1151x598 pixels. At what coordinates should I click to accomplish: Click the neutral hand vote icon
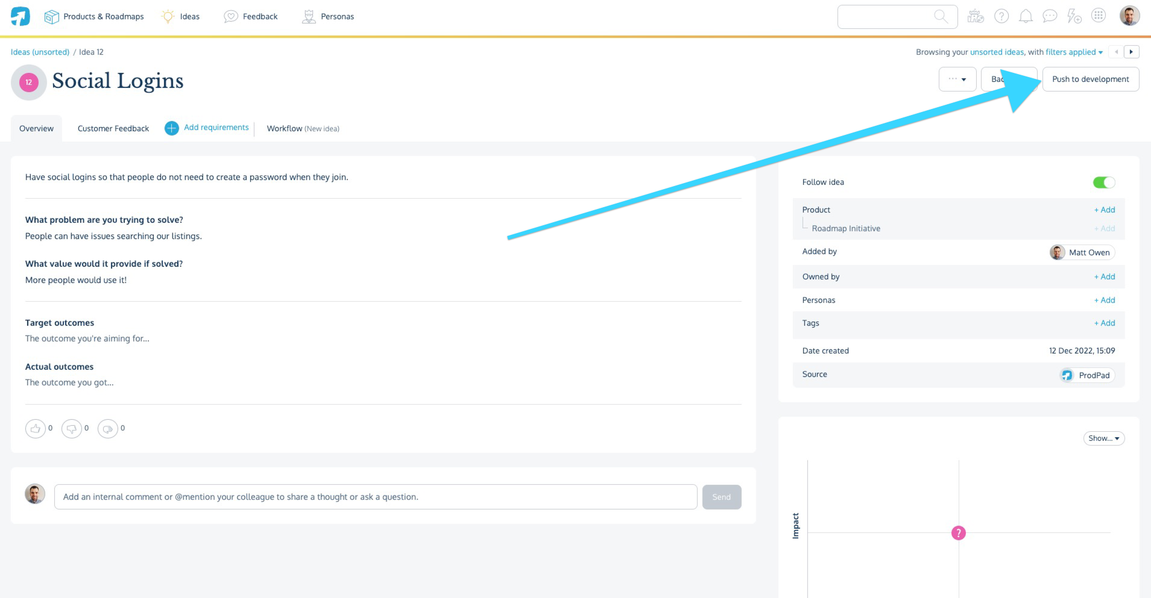point(109,429)
